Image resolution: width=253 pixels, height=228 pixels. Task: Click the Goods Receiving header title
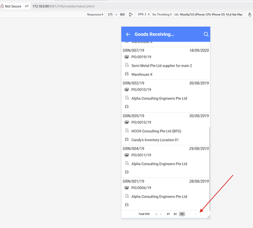click(154, 34)
